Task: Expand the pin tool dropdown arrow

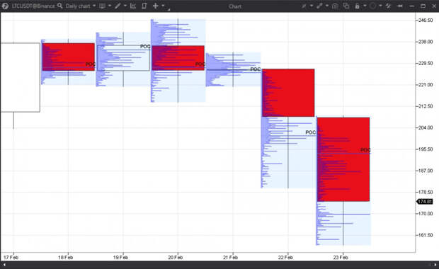Action: [312, 6]
